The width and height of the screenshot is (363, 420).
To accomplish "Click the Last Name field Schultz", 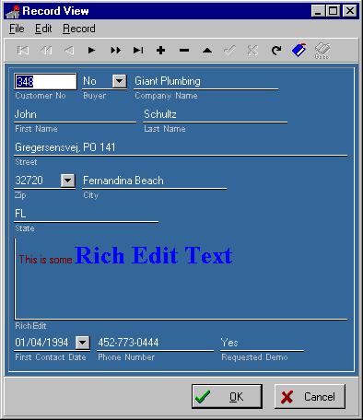I will 215,114.
